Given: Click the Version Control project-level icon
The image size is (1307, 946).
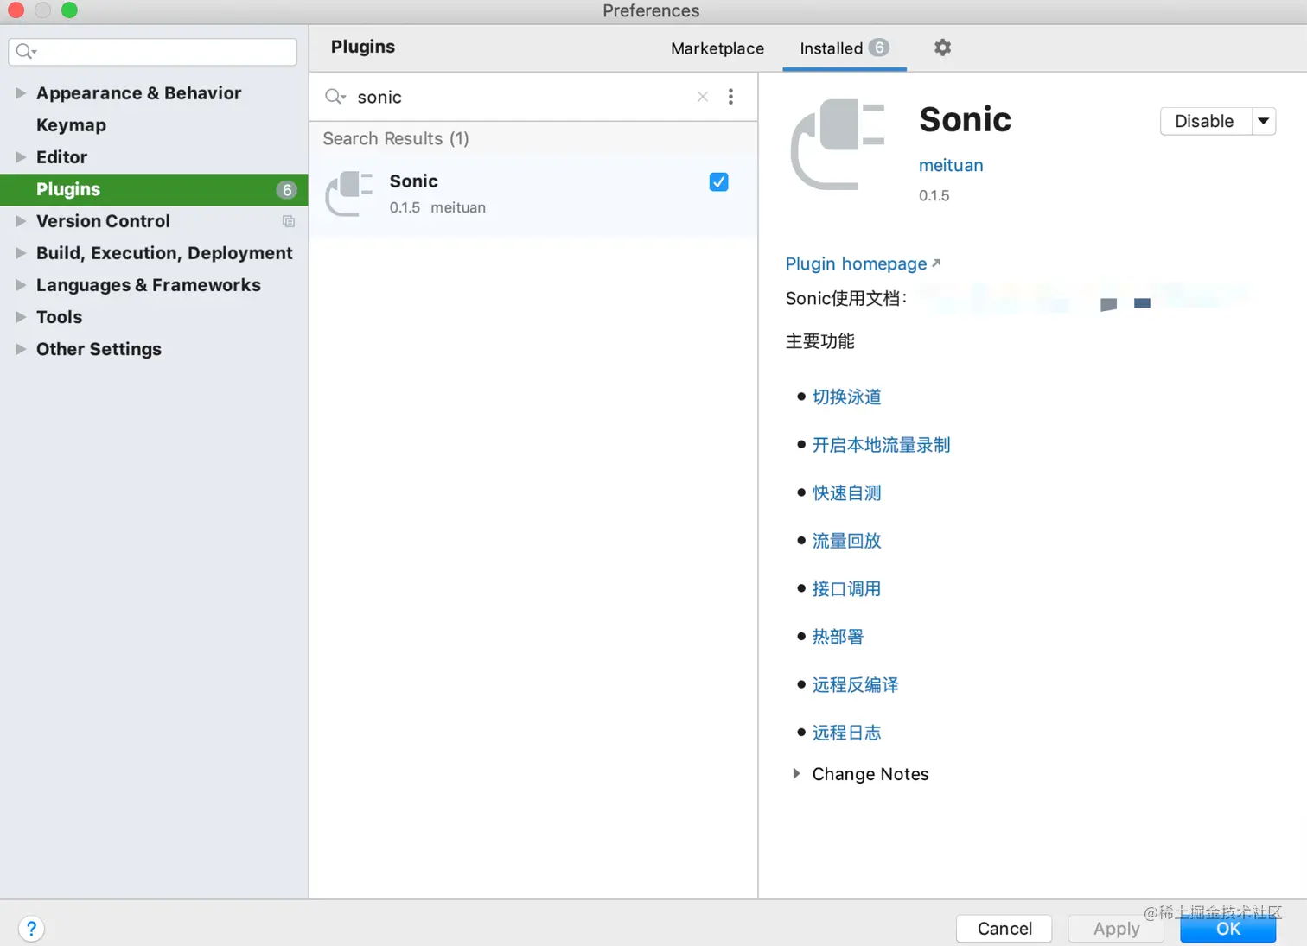Looking at the screenshot, I should 289,221.
